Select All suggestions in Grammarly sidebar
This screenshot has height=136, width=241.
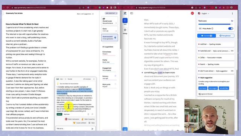point(108,47)
